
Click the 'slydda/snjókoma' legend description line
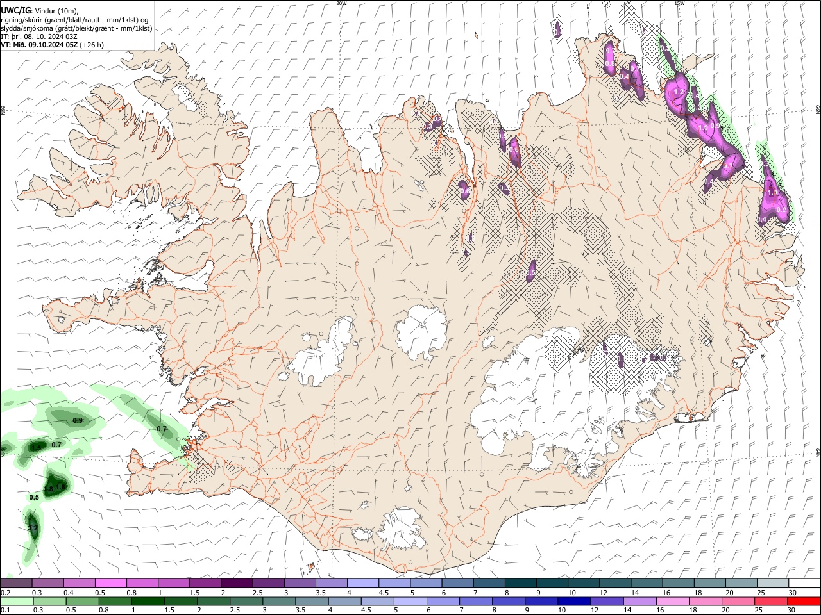pos(76,28)
